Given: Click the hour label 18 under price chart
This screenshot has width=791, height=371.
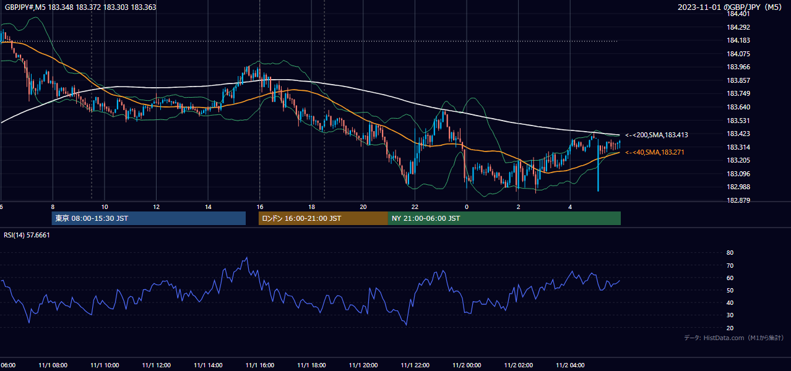Looking at the screenshot, I should 311,207.
